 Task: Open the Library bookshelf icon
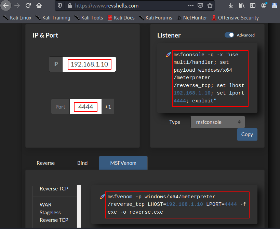242,5
